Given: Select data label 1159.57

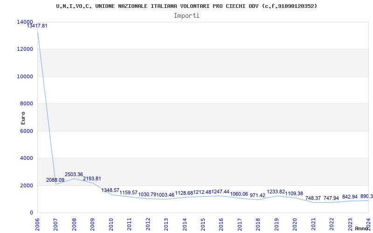Looking at the screenshot, I should pyautogui.click(x=129, y=192).
